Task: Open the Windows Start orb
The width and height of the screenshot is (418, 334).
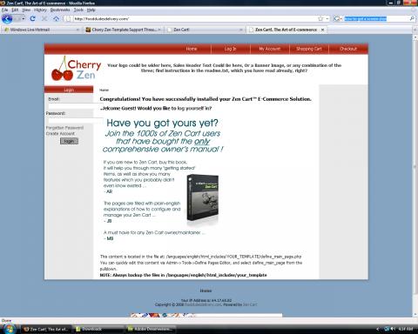Action: coord(9,329)
